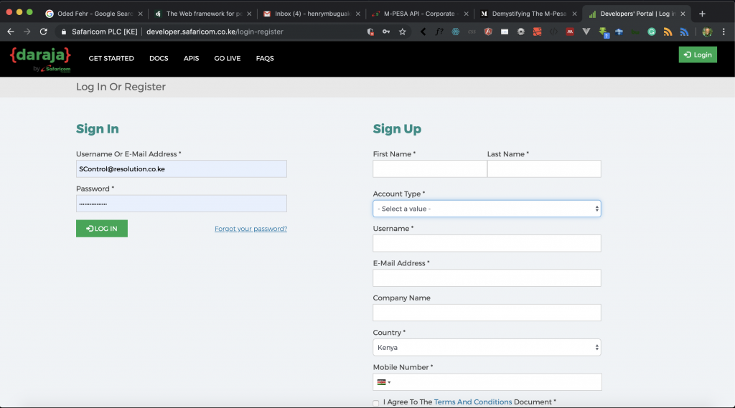Viewport: 735px width, 408px height.
Task: Click the Last Name field
Action: [544, 169]
